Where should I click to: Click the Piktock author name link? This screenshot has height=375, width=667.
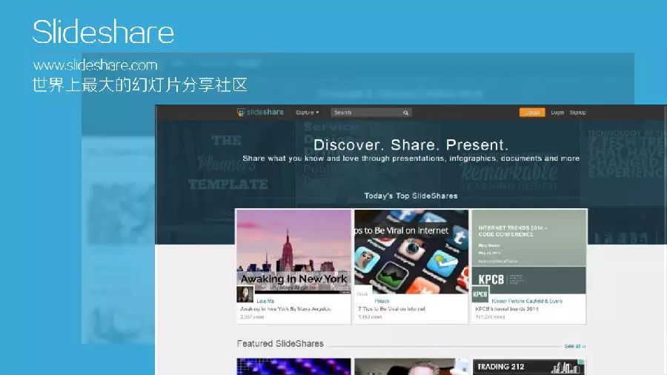382,301
